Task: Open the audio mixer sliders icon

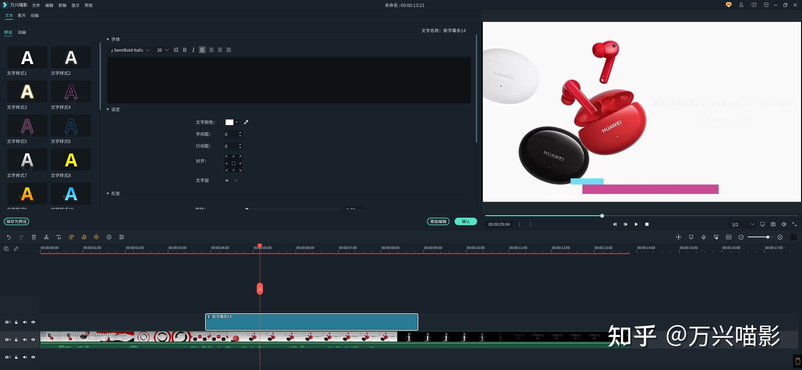Action: pyautogui.click(x=122, y=237)
